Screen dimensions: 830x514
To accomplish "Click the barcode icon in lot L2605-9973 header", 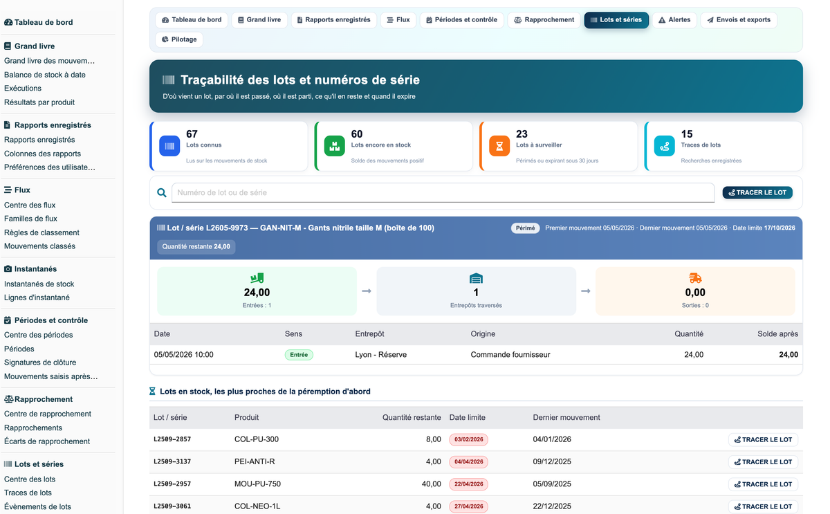I will pyautogui.click(x=160, y=228).
